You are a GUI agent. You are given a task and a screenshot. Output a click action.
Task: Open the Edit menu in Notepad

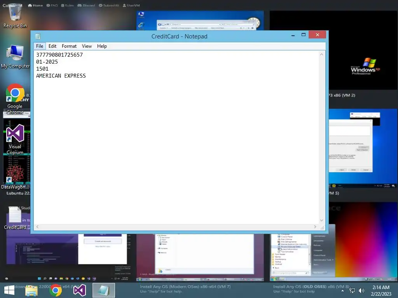[x=52, y=46]
